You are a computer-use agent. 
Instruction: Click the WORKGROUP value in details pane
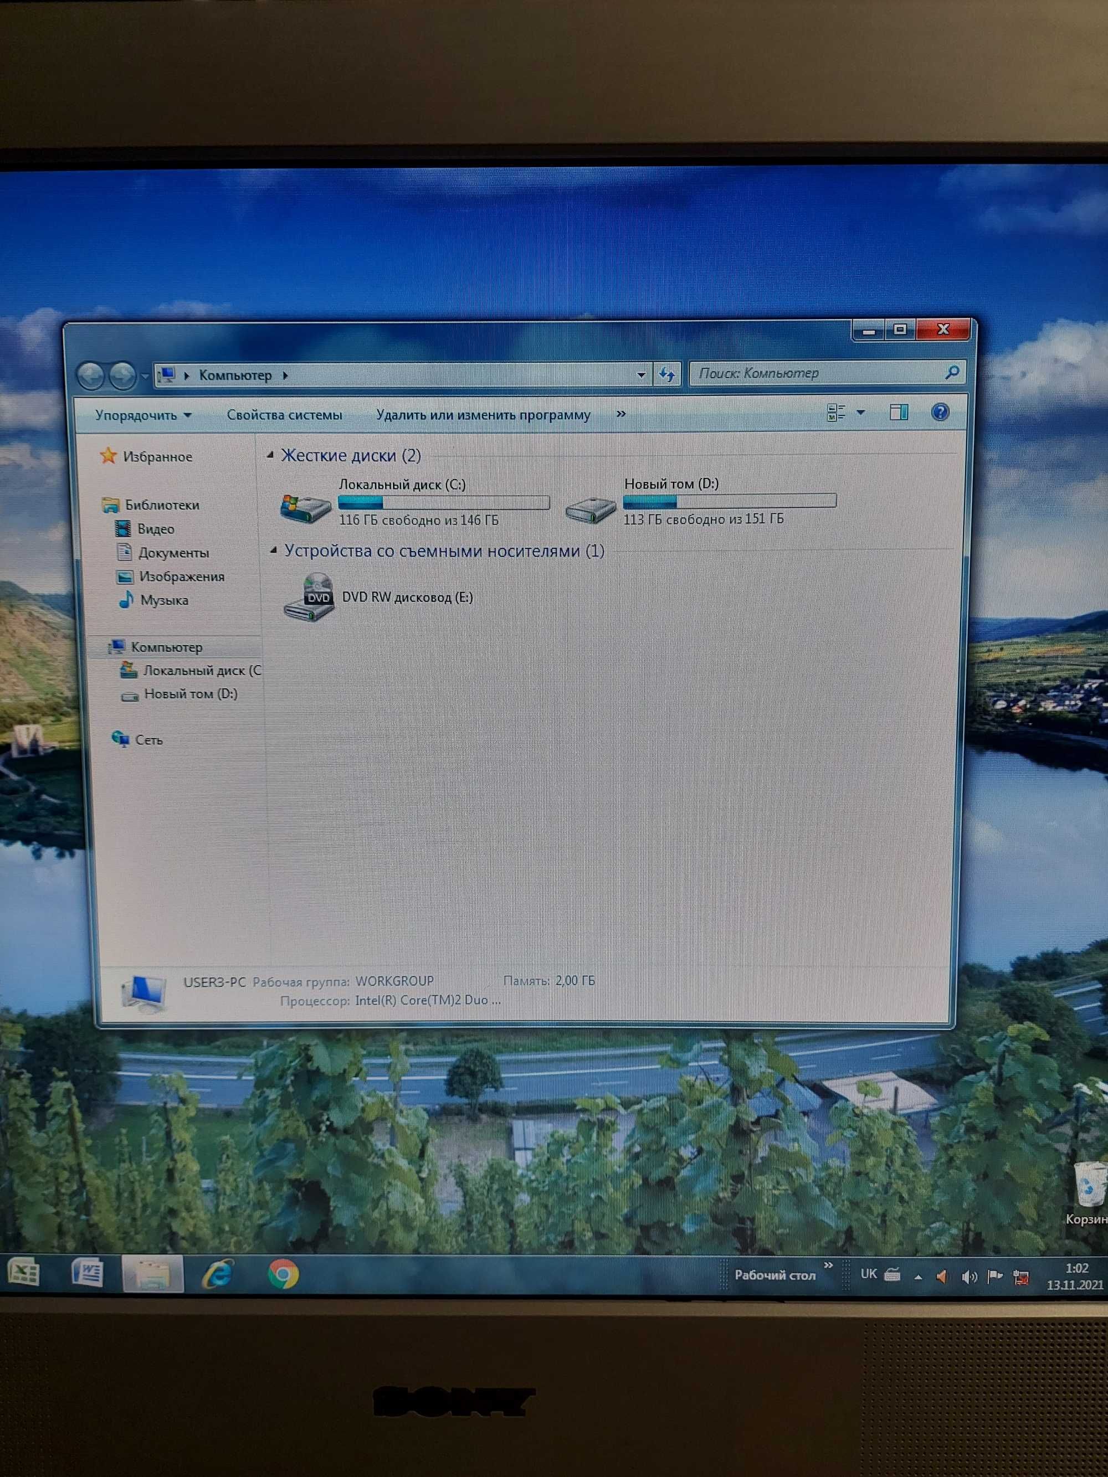(x=394, y=981)
